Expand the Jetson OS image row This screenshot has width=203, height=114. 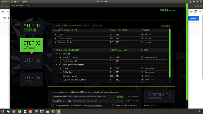click(60, 58)
